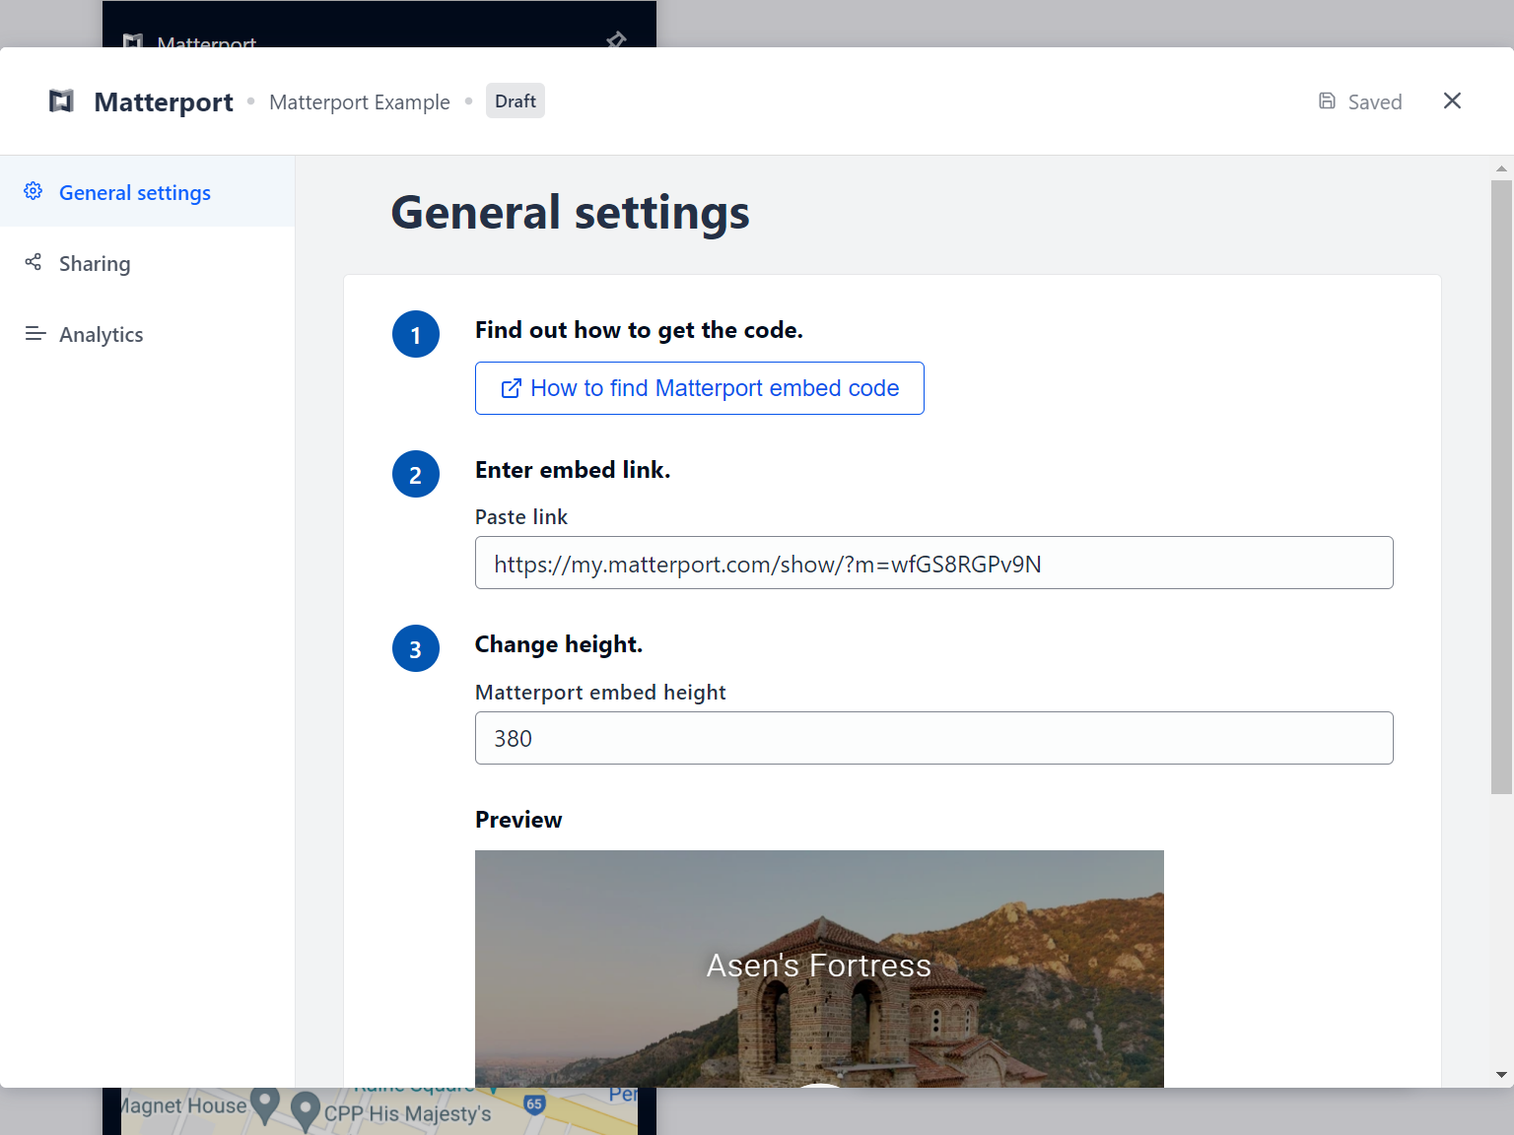Click the Saved disk icon
This screenshot has height=1135, width=1514.
(x=1328, y=100)
